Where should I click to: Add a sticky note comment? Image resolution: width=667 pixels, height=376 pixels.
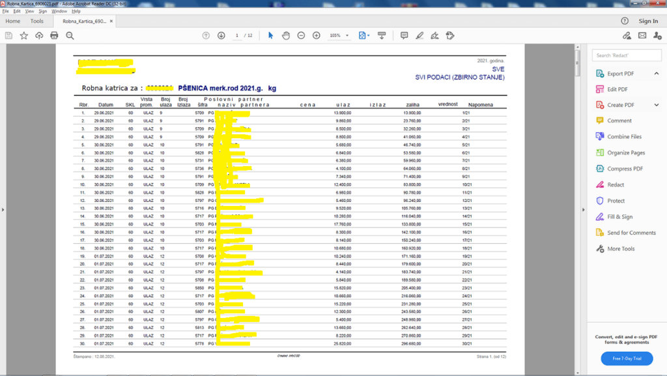click(404, 36)
